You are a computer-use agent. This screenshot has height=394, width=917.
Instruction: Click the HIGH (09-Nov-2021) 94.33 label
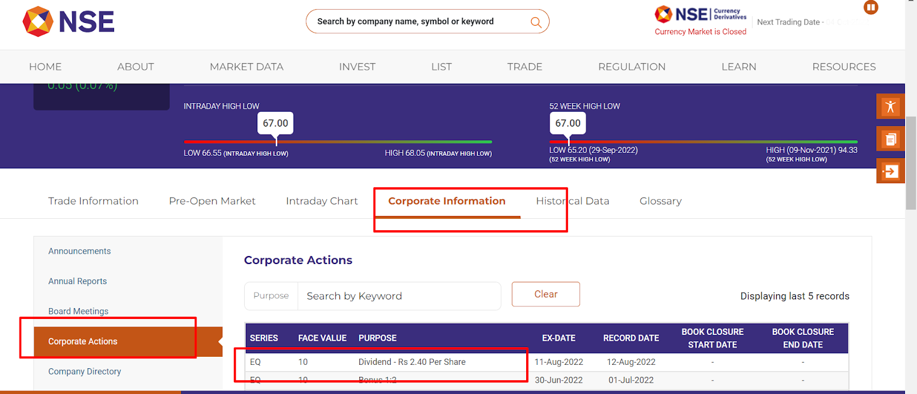click(x=812, y=154)
